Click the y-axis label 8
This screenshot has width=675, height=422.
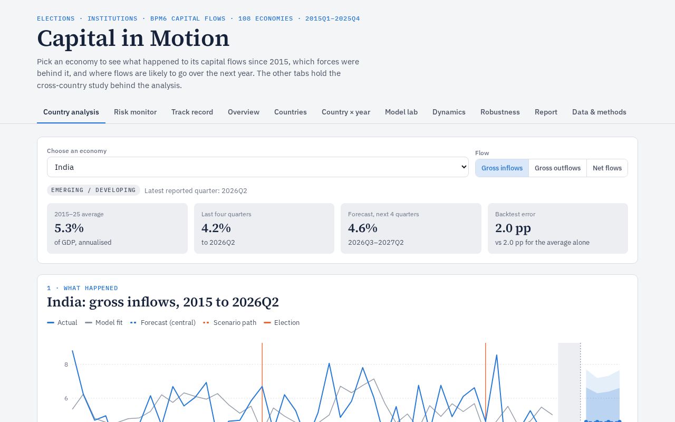coord(66,365)
